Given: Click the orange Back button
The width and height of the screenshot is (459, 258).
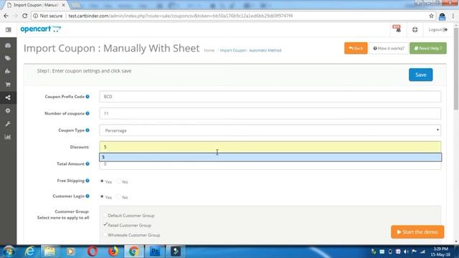Looking at the screenshot, I should (356, 48).
